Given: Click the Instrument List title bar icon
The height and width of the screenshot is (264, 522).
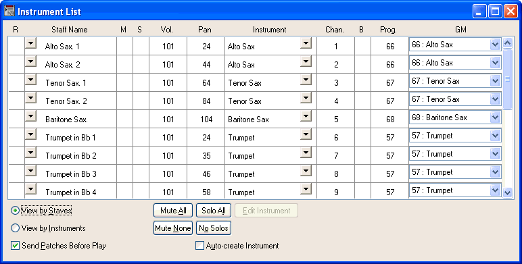Looking at the screenshot, I should click(x=9, y=11).
